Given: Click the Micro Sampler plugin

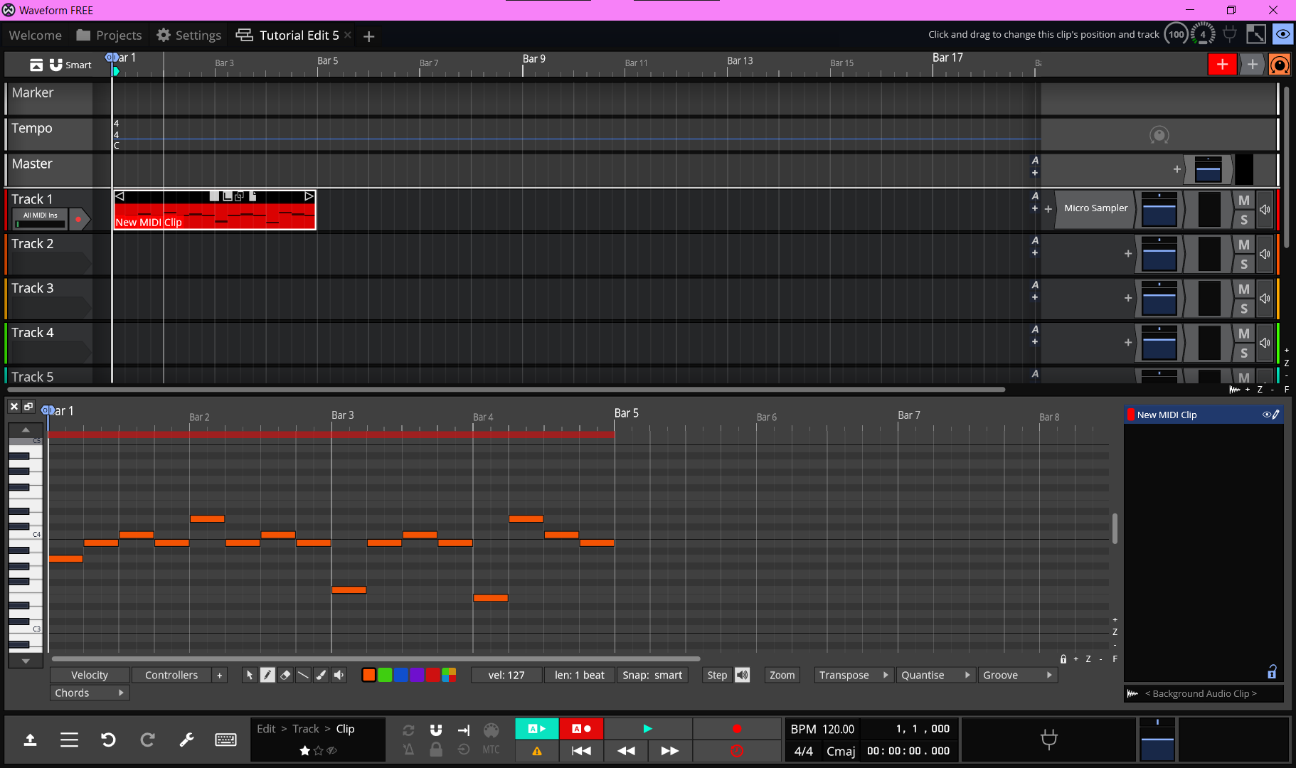Looking at the screenshot, I should (1095, 208).
